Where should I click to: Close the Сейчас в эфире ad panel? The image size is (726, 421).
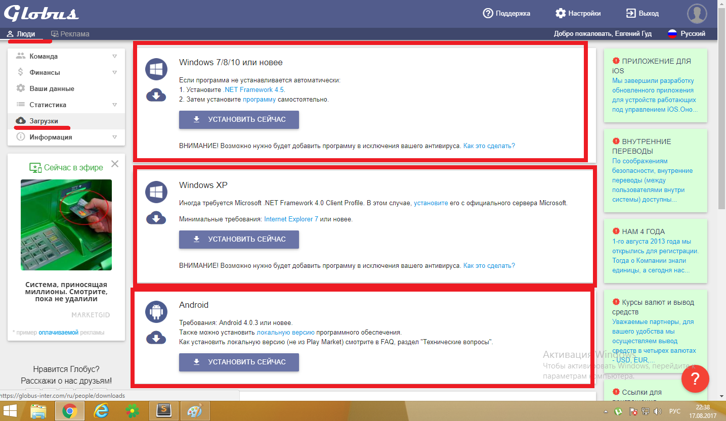tap(115, 164)
